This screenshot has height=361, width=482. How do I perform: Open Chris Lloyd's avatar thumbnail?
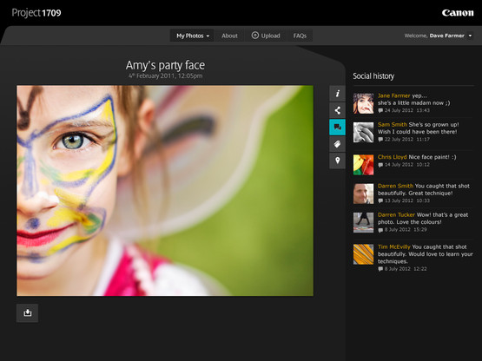(x=363, y=165)
